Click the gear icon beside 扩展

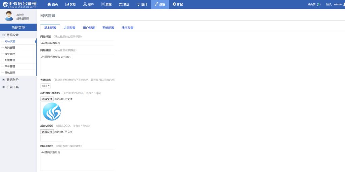point(174,4)
